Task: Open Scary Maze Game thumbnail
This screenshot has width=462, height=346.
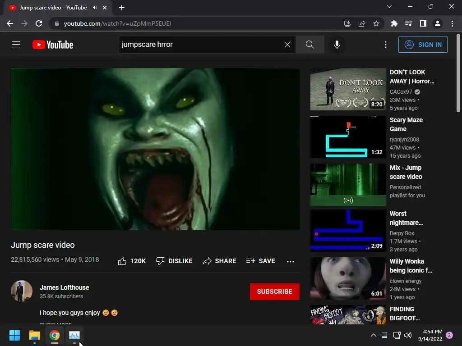Action: (348, 137)
